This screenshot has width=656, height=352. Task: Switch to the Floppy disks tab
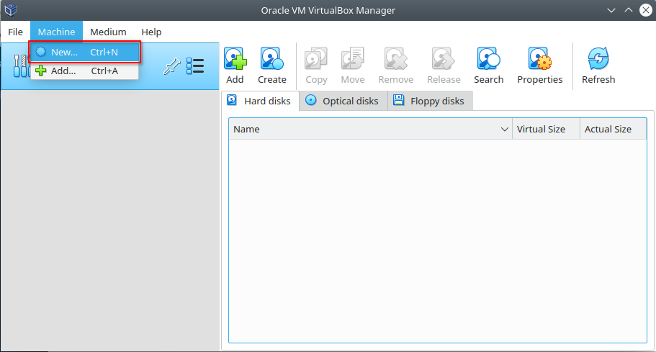(x=430, y=101)
